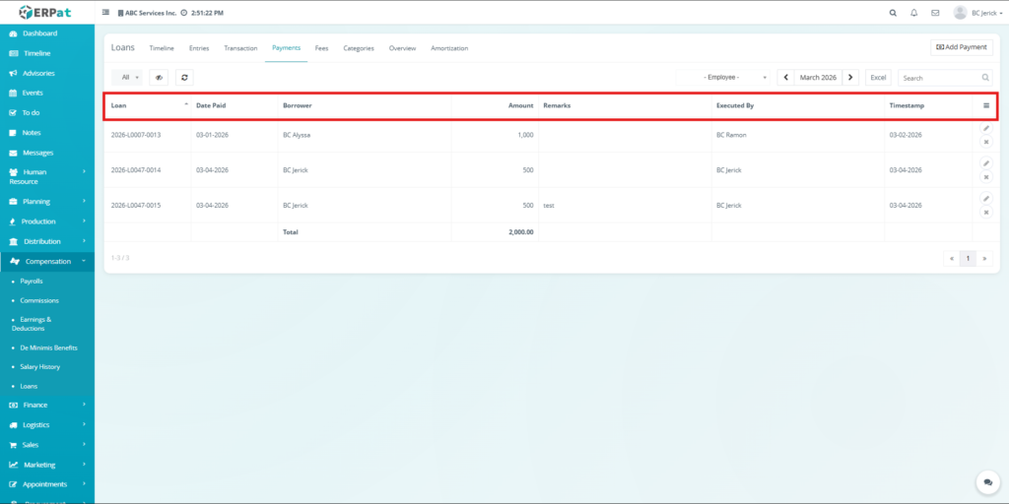Click the refresh icon button above table
Image resolution: width=1009 pixels, height=504 pixels.
tap(184, 77)
